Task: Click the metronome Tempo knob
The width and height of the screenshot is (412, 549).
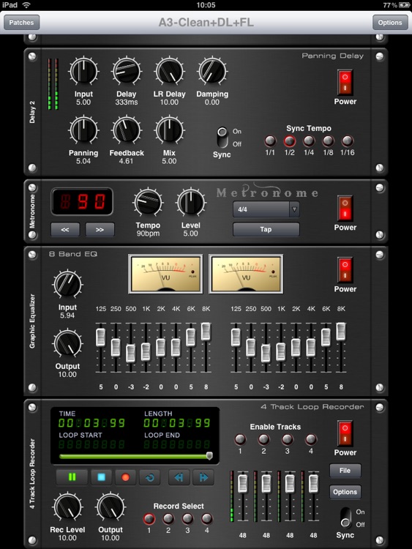Action: pos(148,202)
